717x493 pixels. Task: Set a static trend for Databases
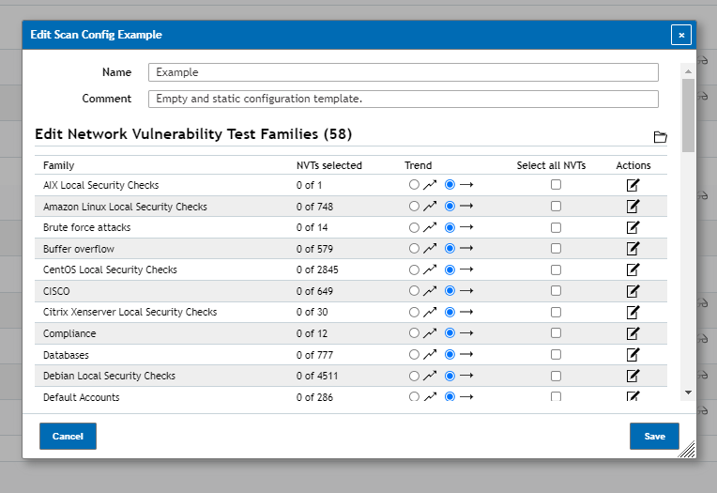[450, 354]
